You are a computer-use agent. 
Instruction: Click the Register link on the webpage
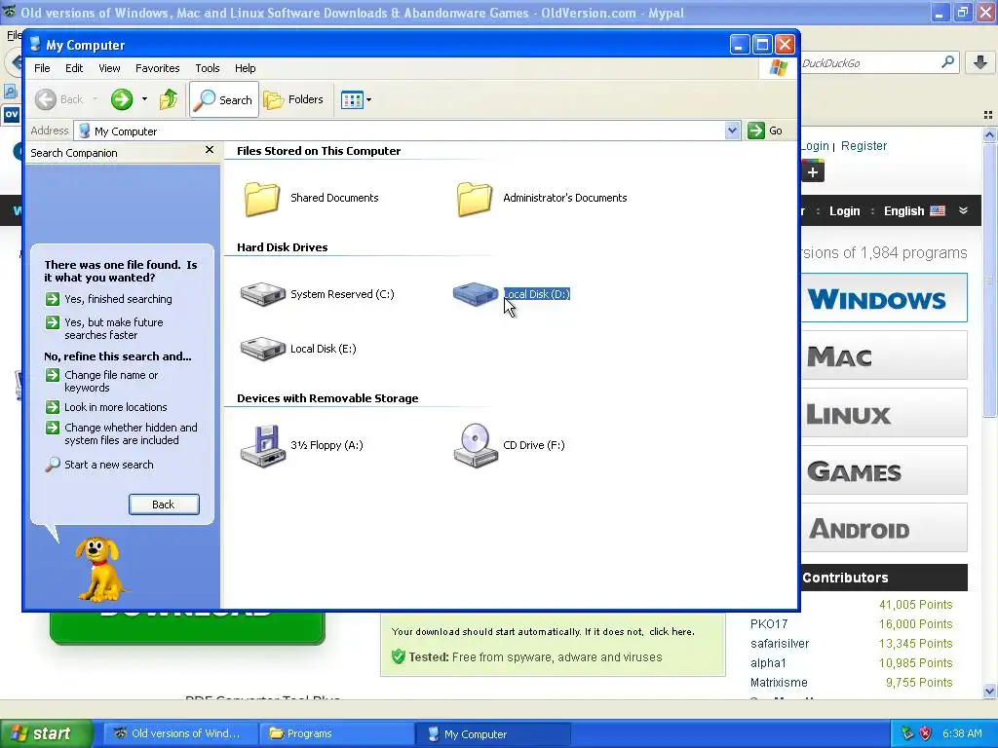pos(864,146)
